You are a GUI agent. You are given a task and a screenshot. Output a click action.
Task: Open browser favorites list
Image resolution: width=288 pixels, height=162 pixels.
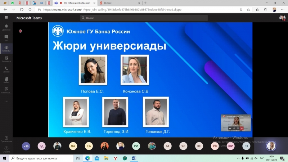coord(257,10)
